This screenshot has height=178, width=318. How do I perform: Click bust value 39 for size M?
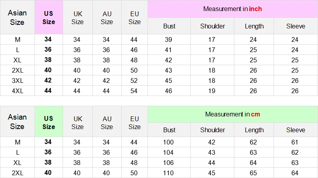169,39
